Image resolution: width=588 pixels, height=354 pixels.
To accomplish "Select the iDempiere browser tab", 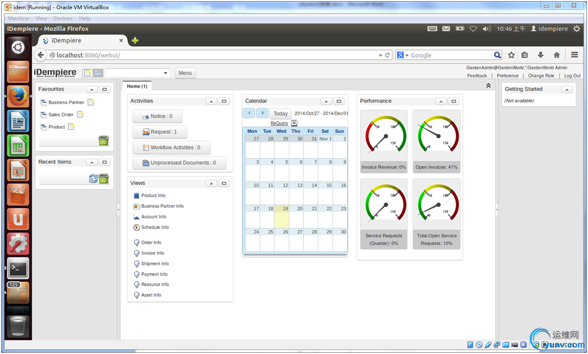I will (x=83, y=41).
